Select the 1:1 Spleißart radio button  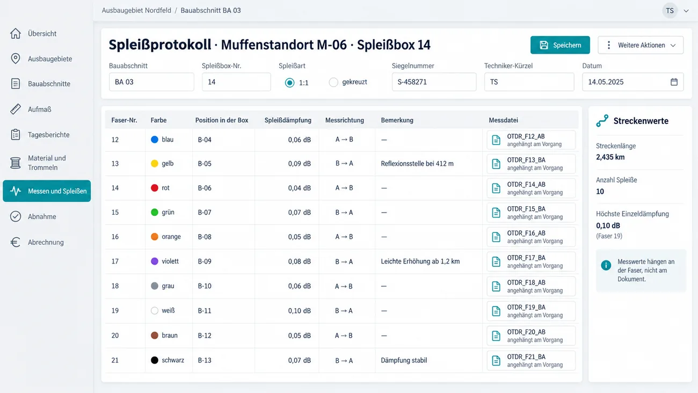tap(290, 83)
